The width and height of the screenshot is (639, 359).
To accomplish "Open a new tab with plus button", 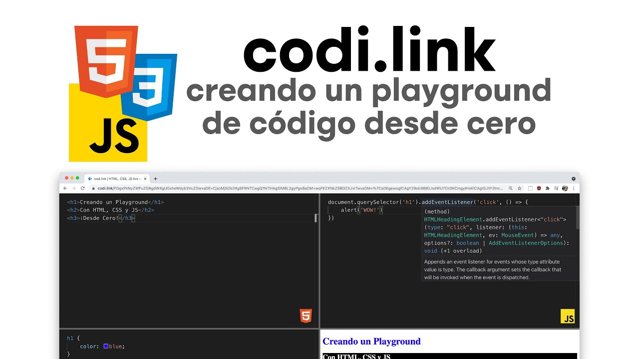I will [x=155, y=179].
